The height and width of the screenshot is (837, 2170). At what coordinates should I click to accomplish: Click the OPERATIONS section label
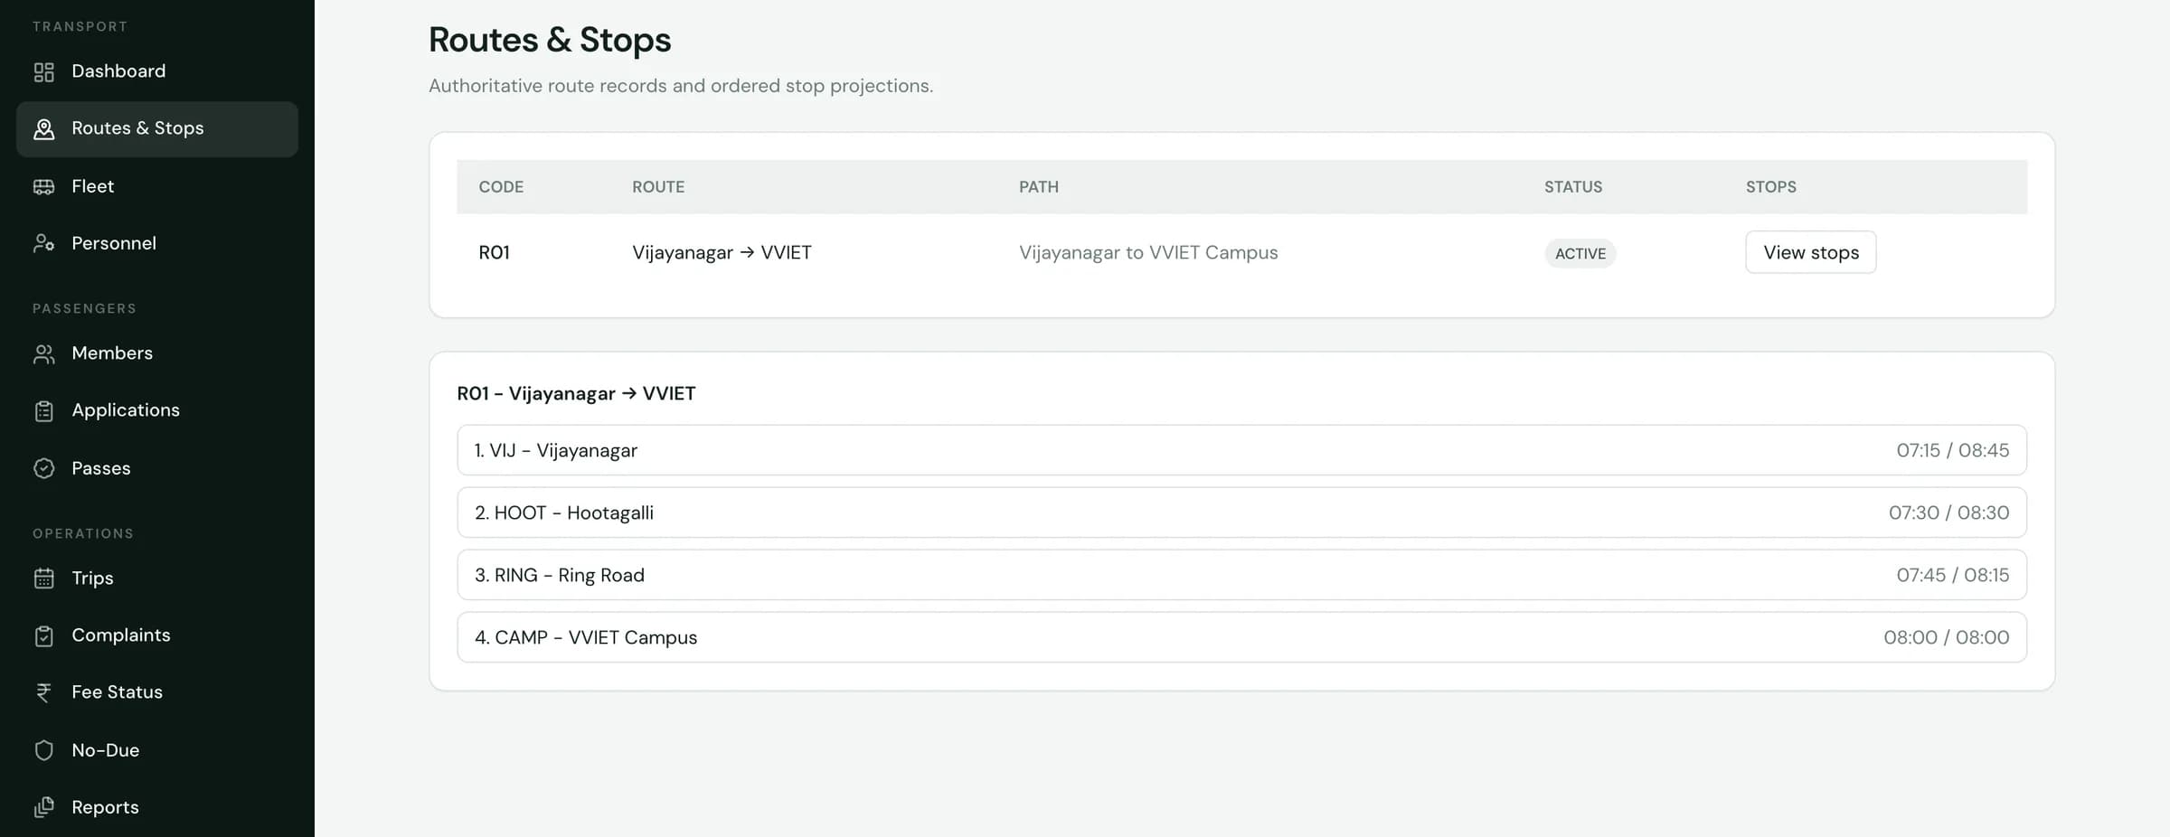point(83,534)
